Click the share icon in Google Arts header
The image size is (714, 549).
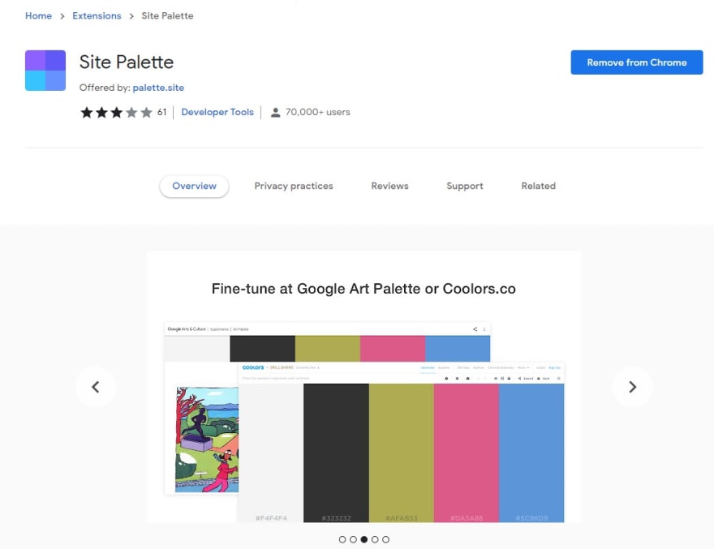tap(475, 329)
